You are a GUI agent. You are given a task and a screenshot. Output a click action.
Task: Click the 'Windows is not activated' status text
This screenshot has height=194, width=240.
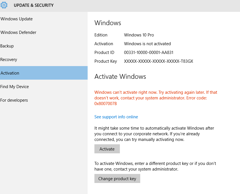point(147,44)
